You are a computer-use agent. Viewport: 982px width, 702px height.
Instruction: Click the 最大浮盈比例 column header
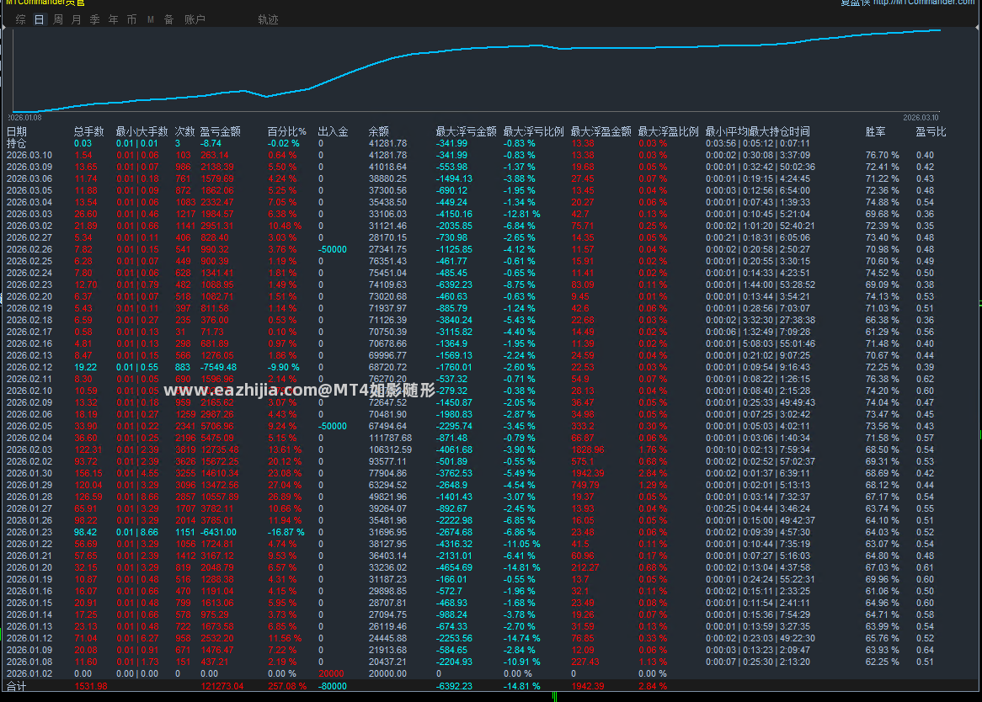click(668, 131)
